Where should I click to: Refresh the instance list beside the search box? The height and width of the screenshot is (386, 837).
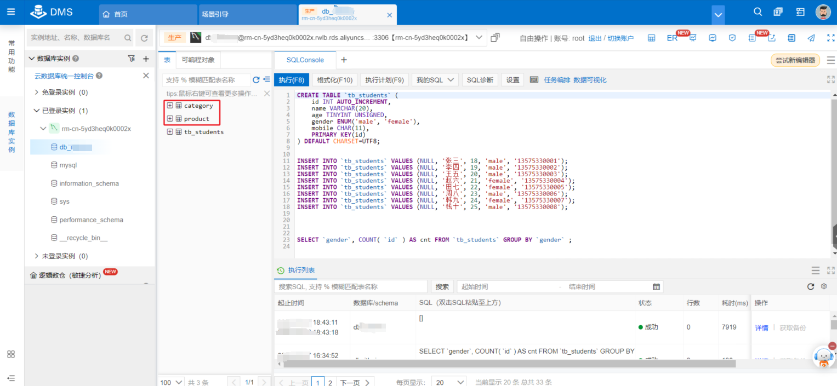click(x=144, y=38)
